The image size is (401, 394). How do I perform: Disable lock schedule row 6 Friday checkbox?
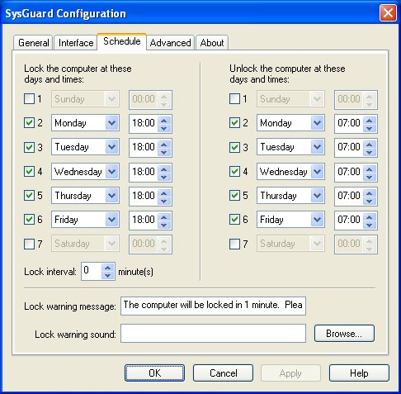[x=29, y=220]
